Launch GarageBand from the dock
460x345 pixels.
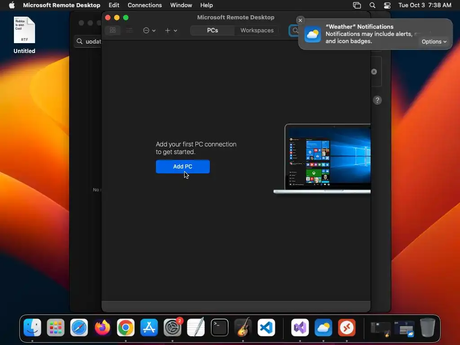243,327
